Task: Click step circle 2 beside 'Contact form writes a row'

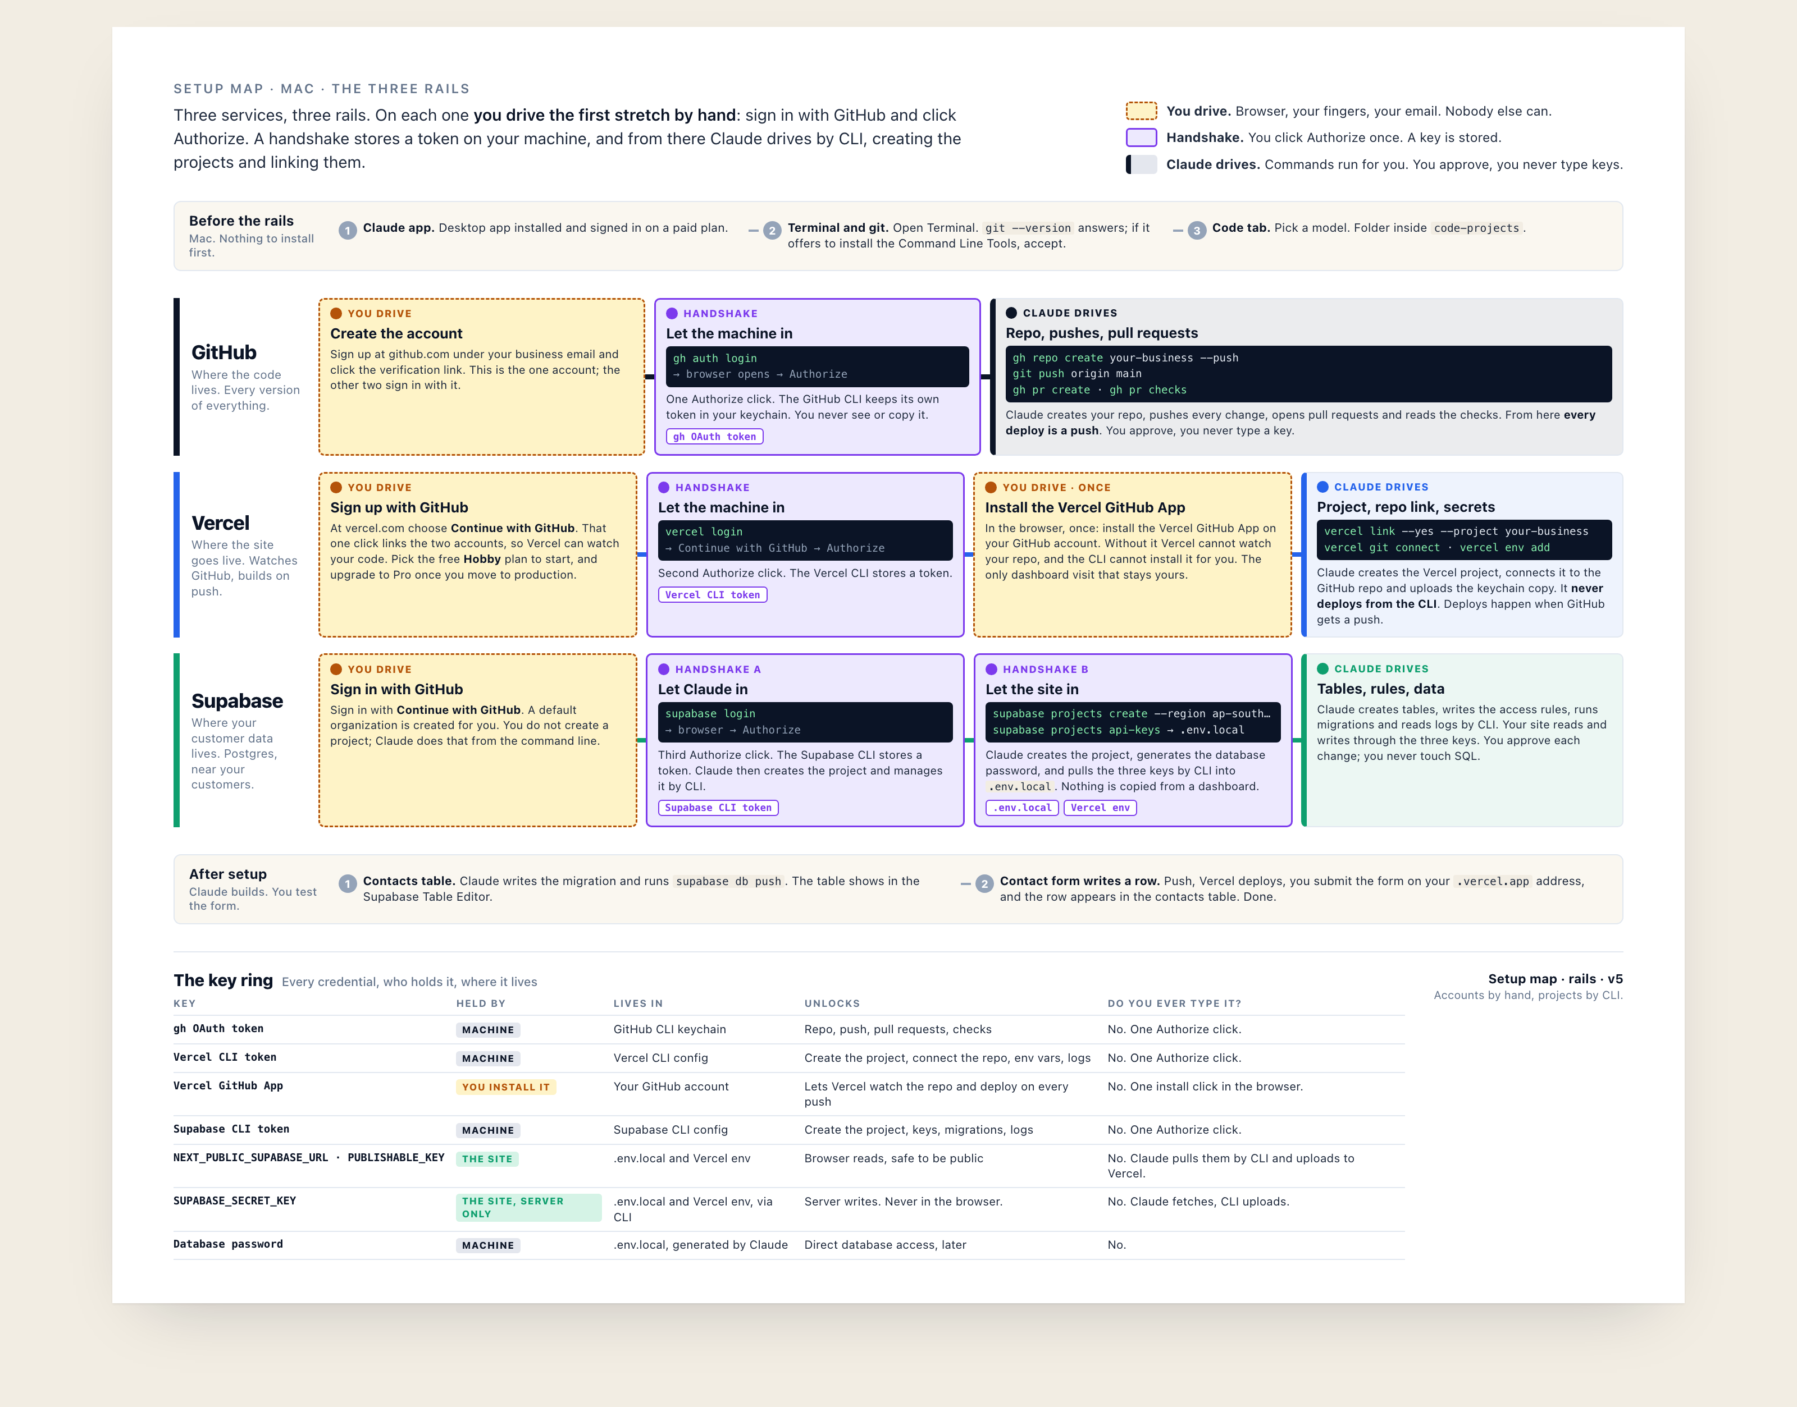Action: (x=984, y=884)
